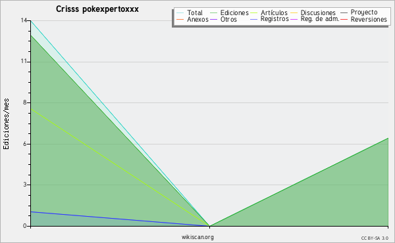Click the 'Discusiones' legend label
The width and height of the screenshot is (395, 243).
318,12
